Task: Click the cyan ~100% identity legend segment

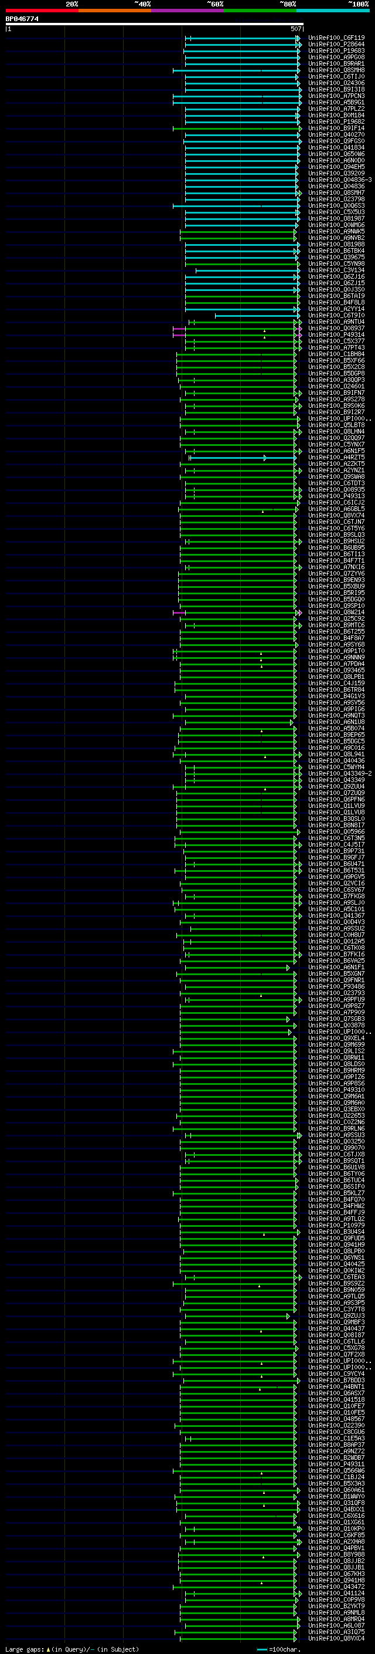Action: (x=333, y=11)
